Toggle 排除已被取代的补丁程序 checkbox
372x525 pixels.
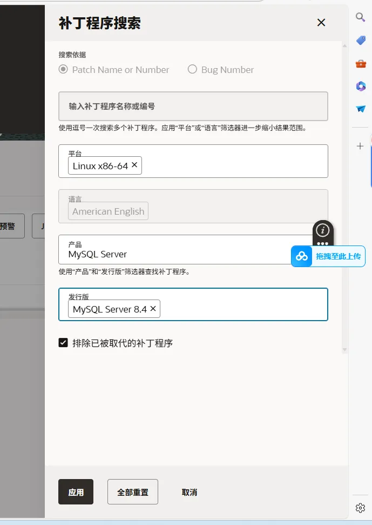63,343
